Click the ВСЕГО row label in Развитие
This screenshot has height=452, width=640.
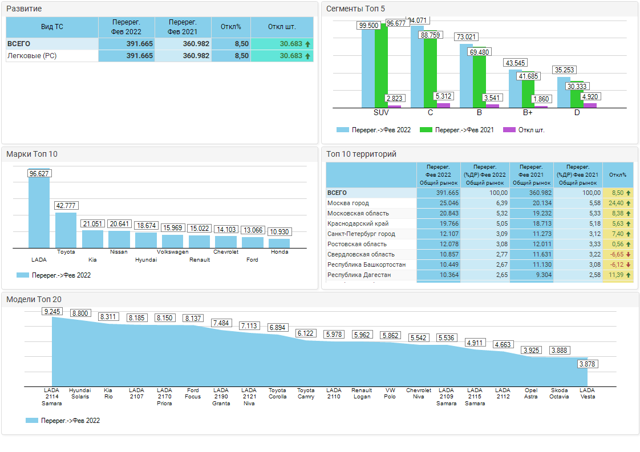click(19, 44)
